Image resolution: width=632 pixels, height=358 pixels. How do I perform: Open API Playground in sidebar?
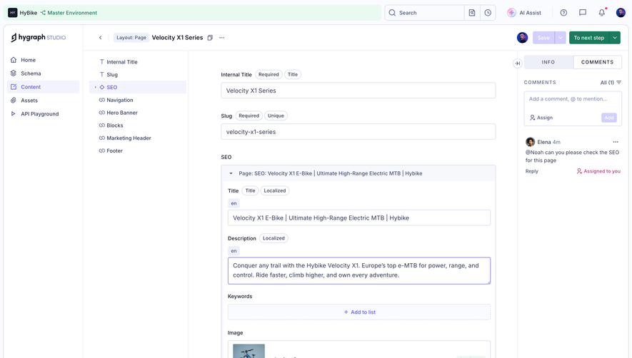[x=43, y=114]
